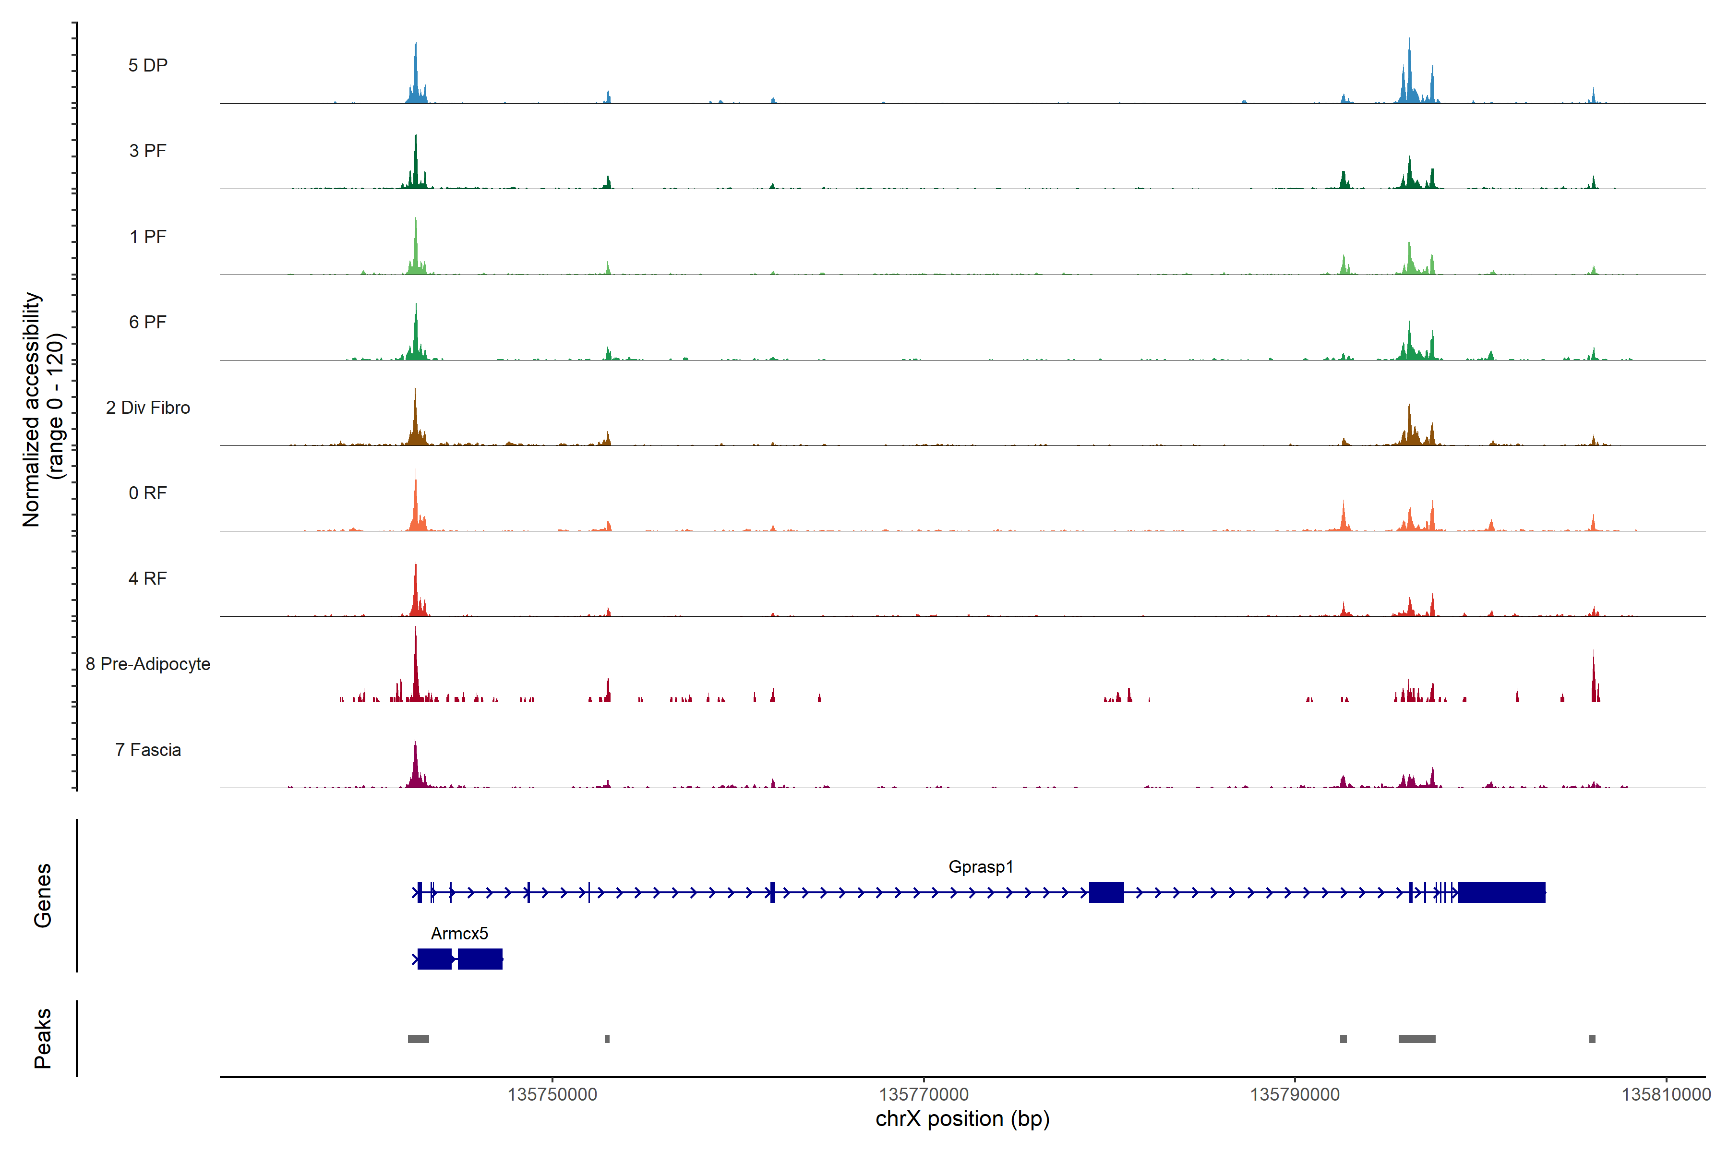Click the 135750000 axis tick label
Image resolution: width=1728 pixels, height=1152 pixels.
(x=552, y=1094)
